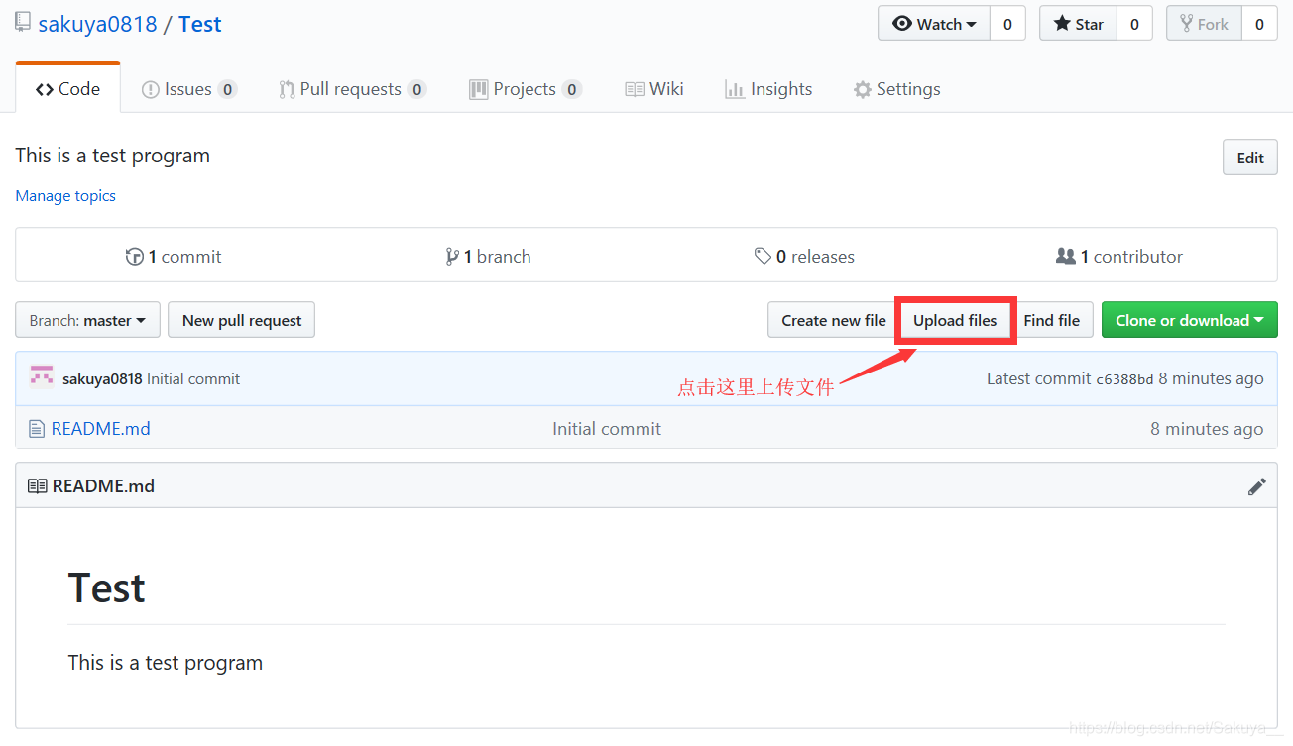Open Clone or download dropdown
This screenshot has height=746, width=1293.
coord(1190,320)
